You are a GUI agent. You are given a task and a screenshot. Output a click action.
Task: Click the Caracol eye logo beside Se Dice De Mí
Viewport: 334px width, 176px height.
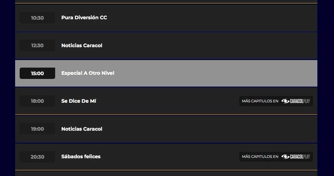tap(285, 101)
